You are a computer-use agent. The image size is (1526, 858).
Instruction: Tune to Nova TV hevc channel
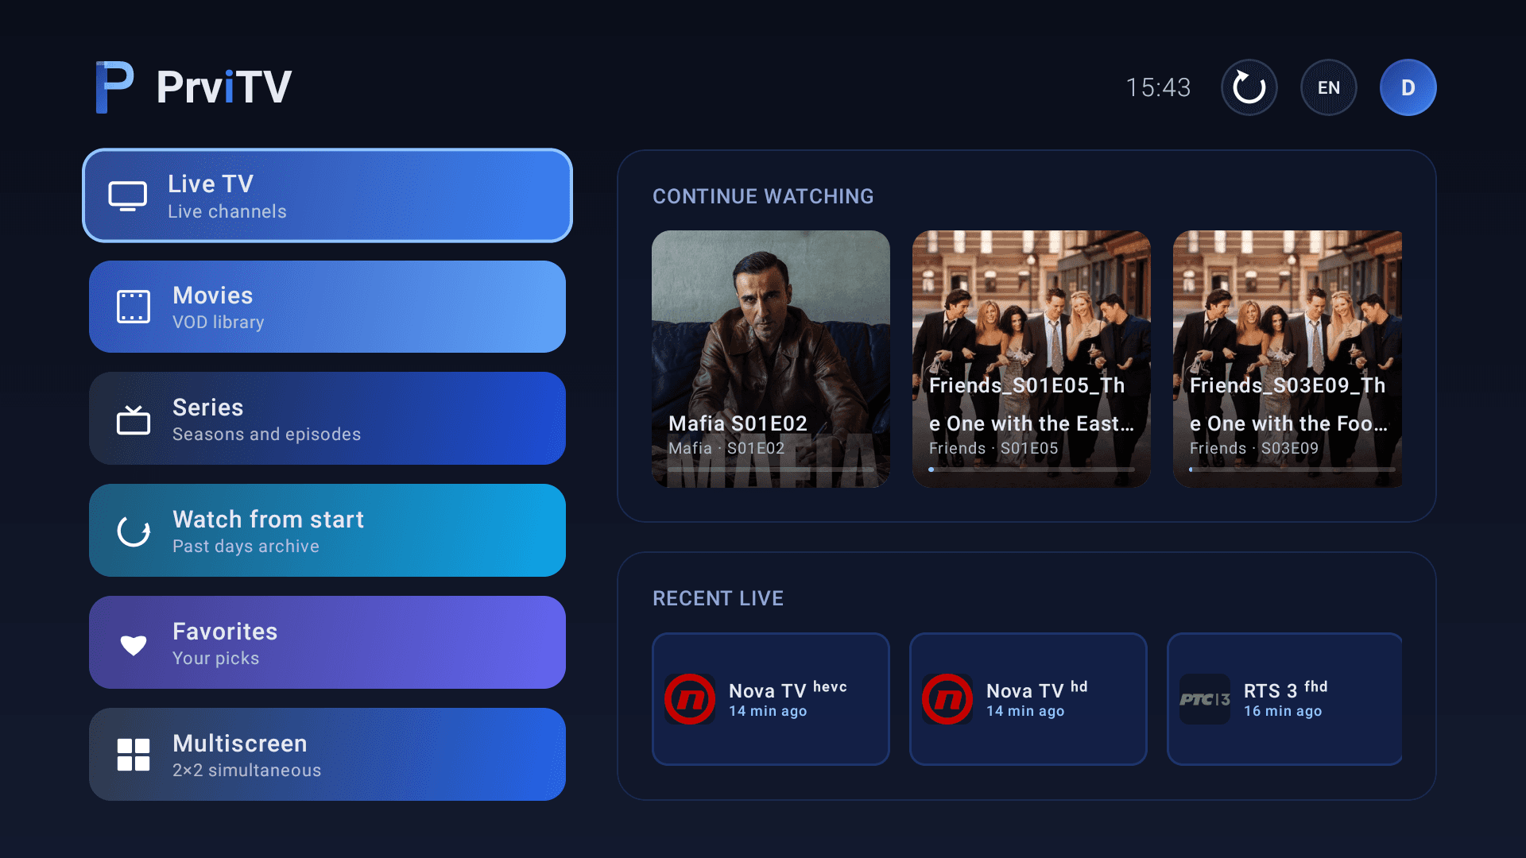771,699
